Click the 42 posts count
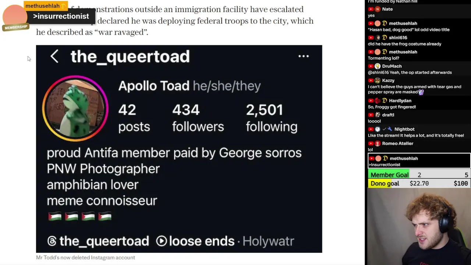The width and height of the screenshot is (471, 265). click(x=134, y=118)
